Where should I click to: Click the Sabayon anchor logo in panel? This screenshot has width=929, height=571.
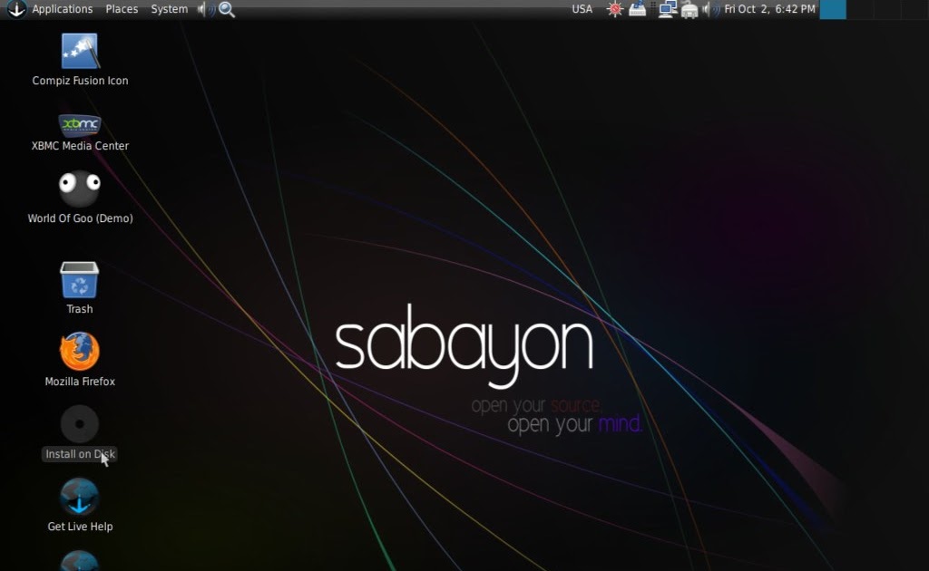(16, 9)
